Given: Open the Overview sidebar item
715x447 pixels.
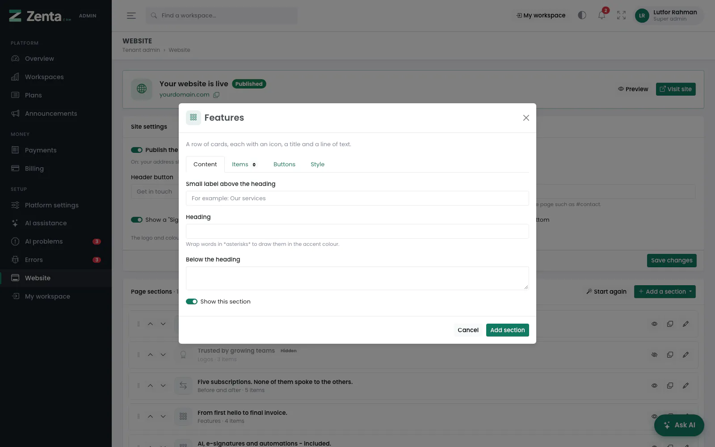Looking at the screenshot, I should pyautogui.click(x=56, y=59).
